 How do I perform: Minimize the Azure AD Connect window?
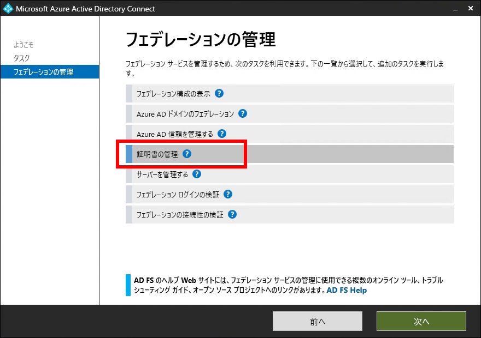click(x=455, y=9)
